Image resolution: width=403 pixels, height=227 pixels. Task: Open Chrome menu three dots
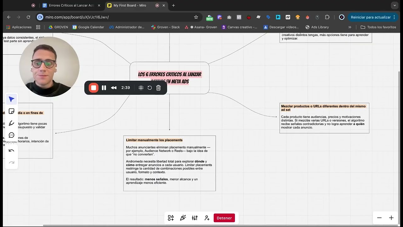pos(394,17)
